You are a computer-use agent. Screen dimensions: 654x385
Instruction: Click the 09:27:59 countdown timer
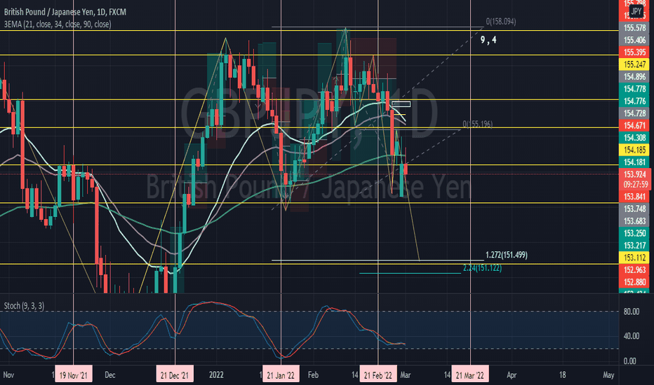click(x=634, y=184)
